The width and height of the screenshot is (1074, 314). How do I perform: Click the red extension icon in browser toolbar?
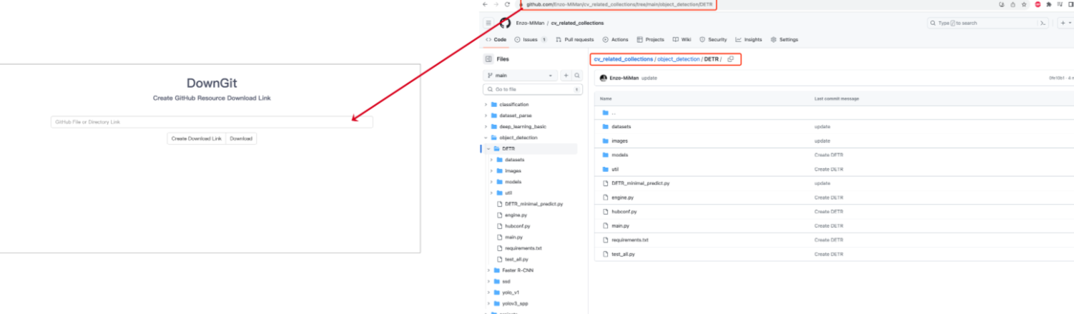tap(1038, 4)
